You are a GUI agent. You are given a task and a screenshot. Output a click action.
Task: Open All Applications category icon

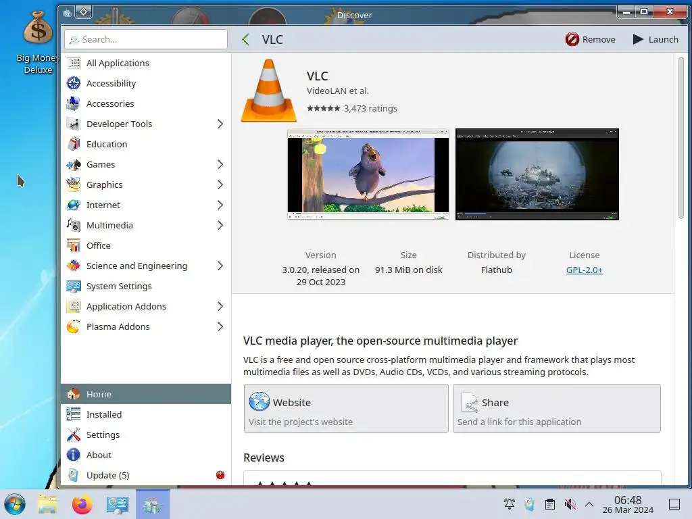(x=74, y=63)
